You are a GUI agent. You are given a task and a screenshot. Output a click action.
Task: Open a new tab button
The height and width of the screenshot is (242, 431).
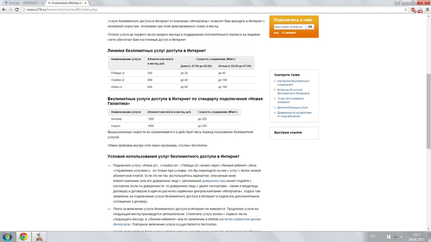pyautogui.click(x=93, y=3)
